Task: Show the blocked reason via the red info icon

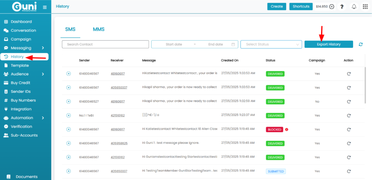Action: click(287, 130)
